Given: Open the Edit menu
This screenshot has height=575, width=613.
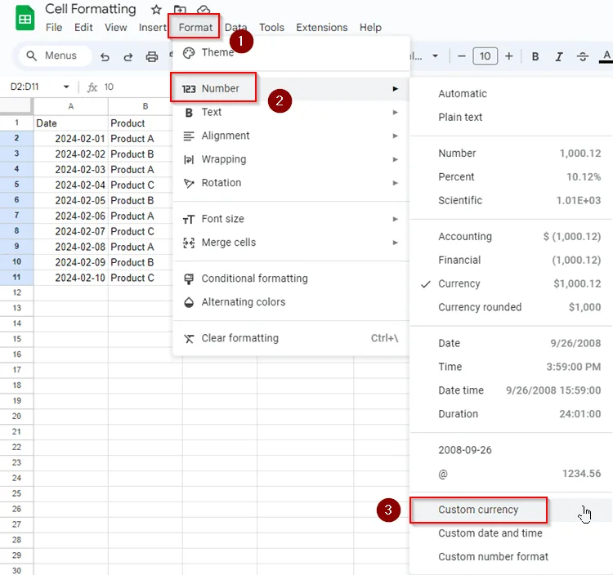Looking at the screenshot, I should pyautogui.click(x=83, y=27).
